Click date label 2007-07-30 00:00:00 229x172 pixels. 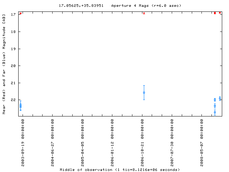click(x=172, y=143)
